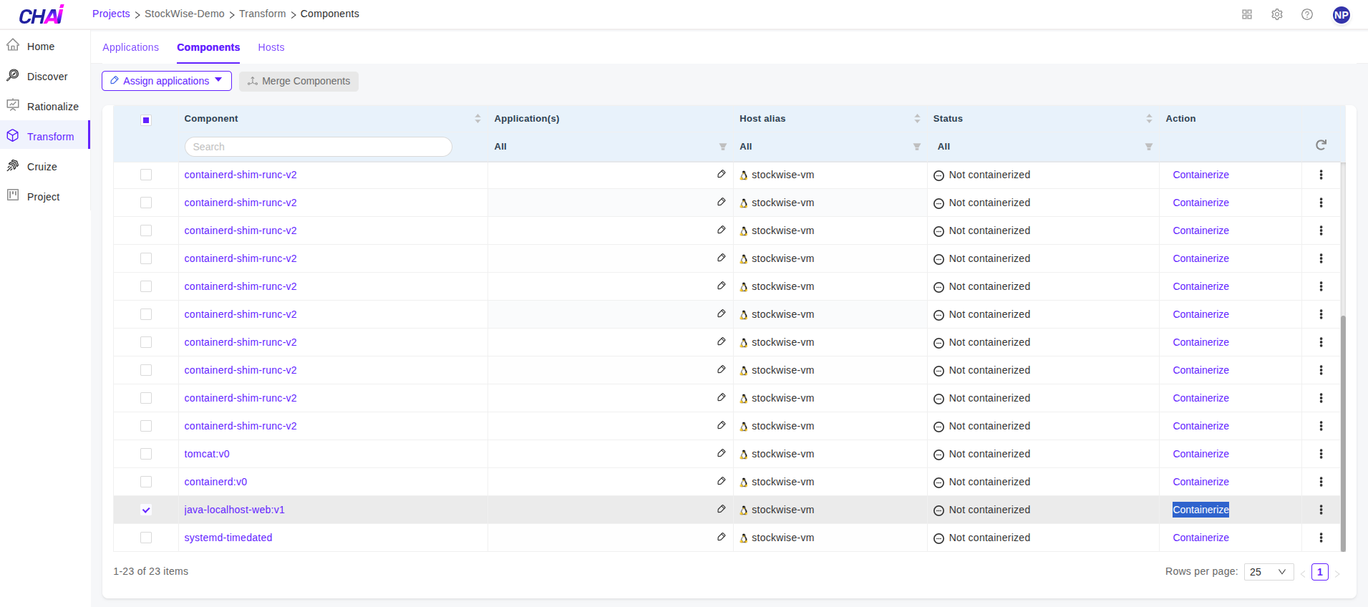The width and height of the screenshot is (1368, 607).
Task: Open systemd-timedated component link
Action: (x=228, y=538)
